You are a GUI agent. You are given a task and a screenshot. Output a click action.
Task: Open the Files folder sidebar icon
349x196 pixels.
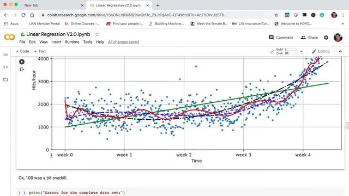pos(5,79)
